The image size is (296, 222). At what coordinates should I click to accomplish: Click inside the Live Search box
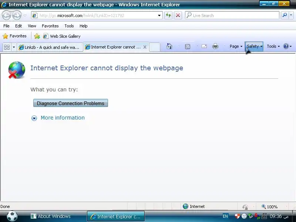[232, 15]
